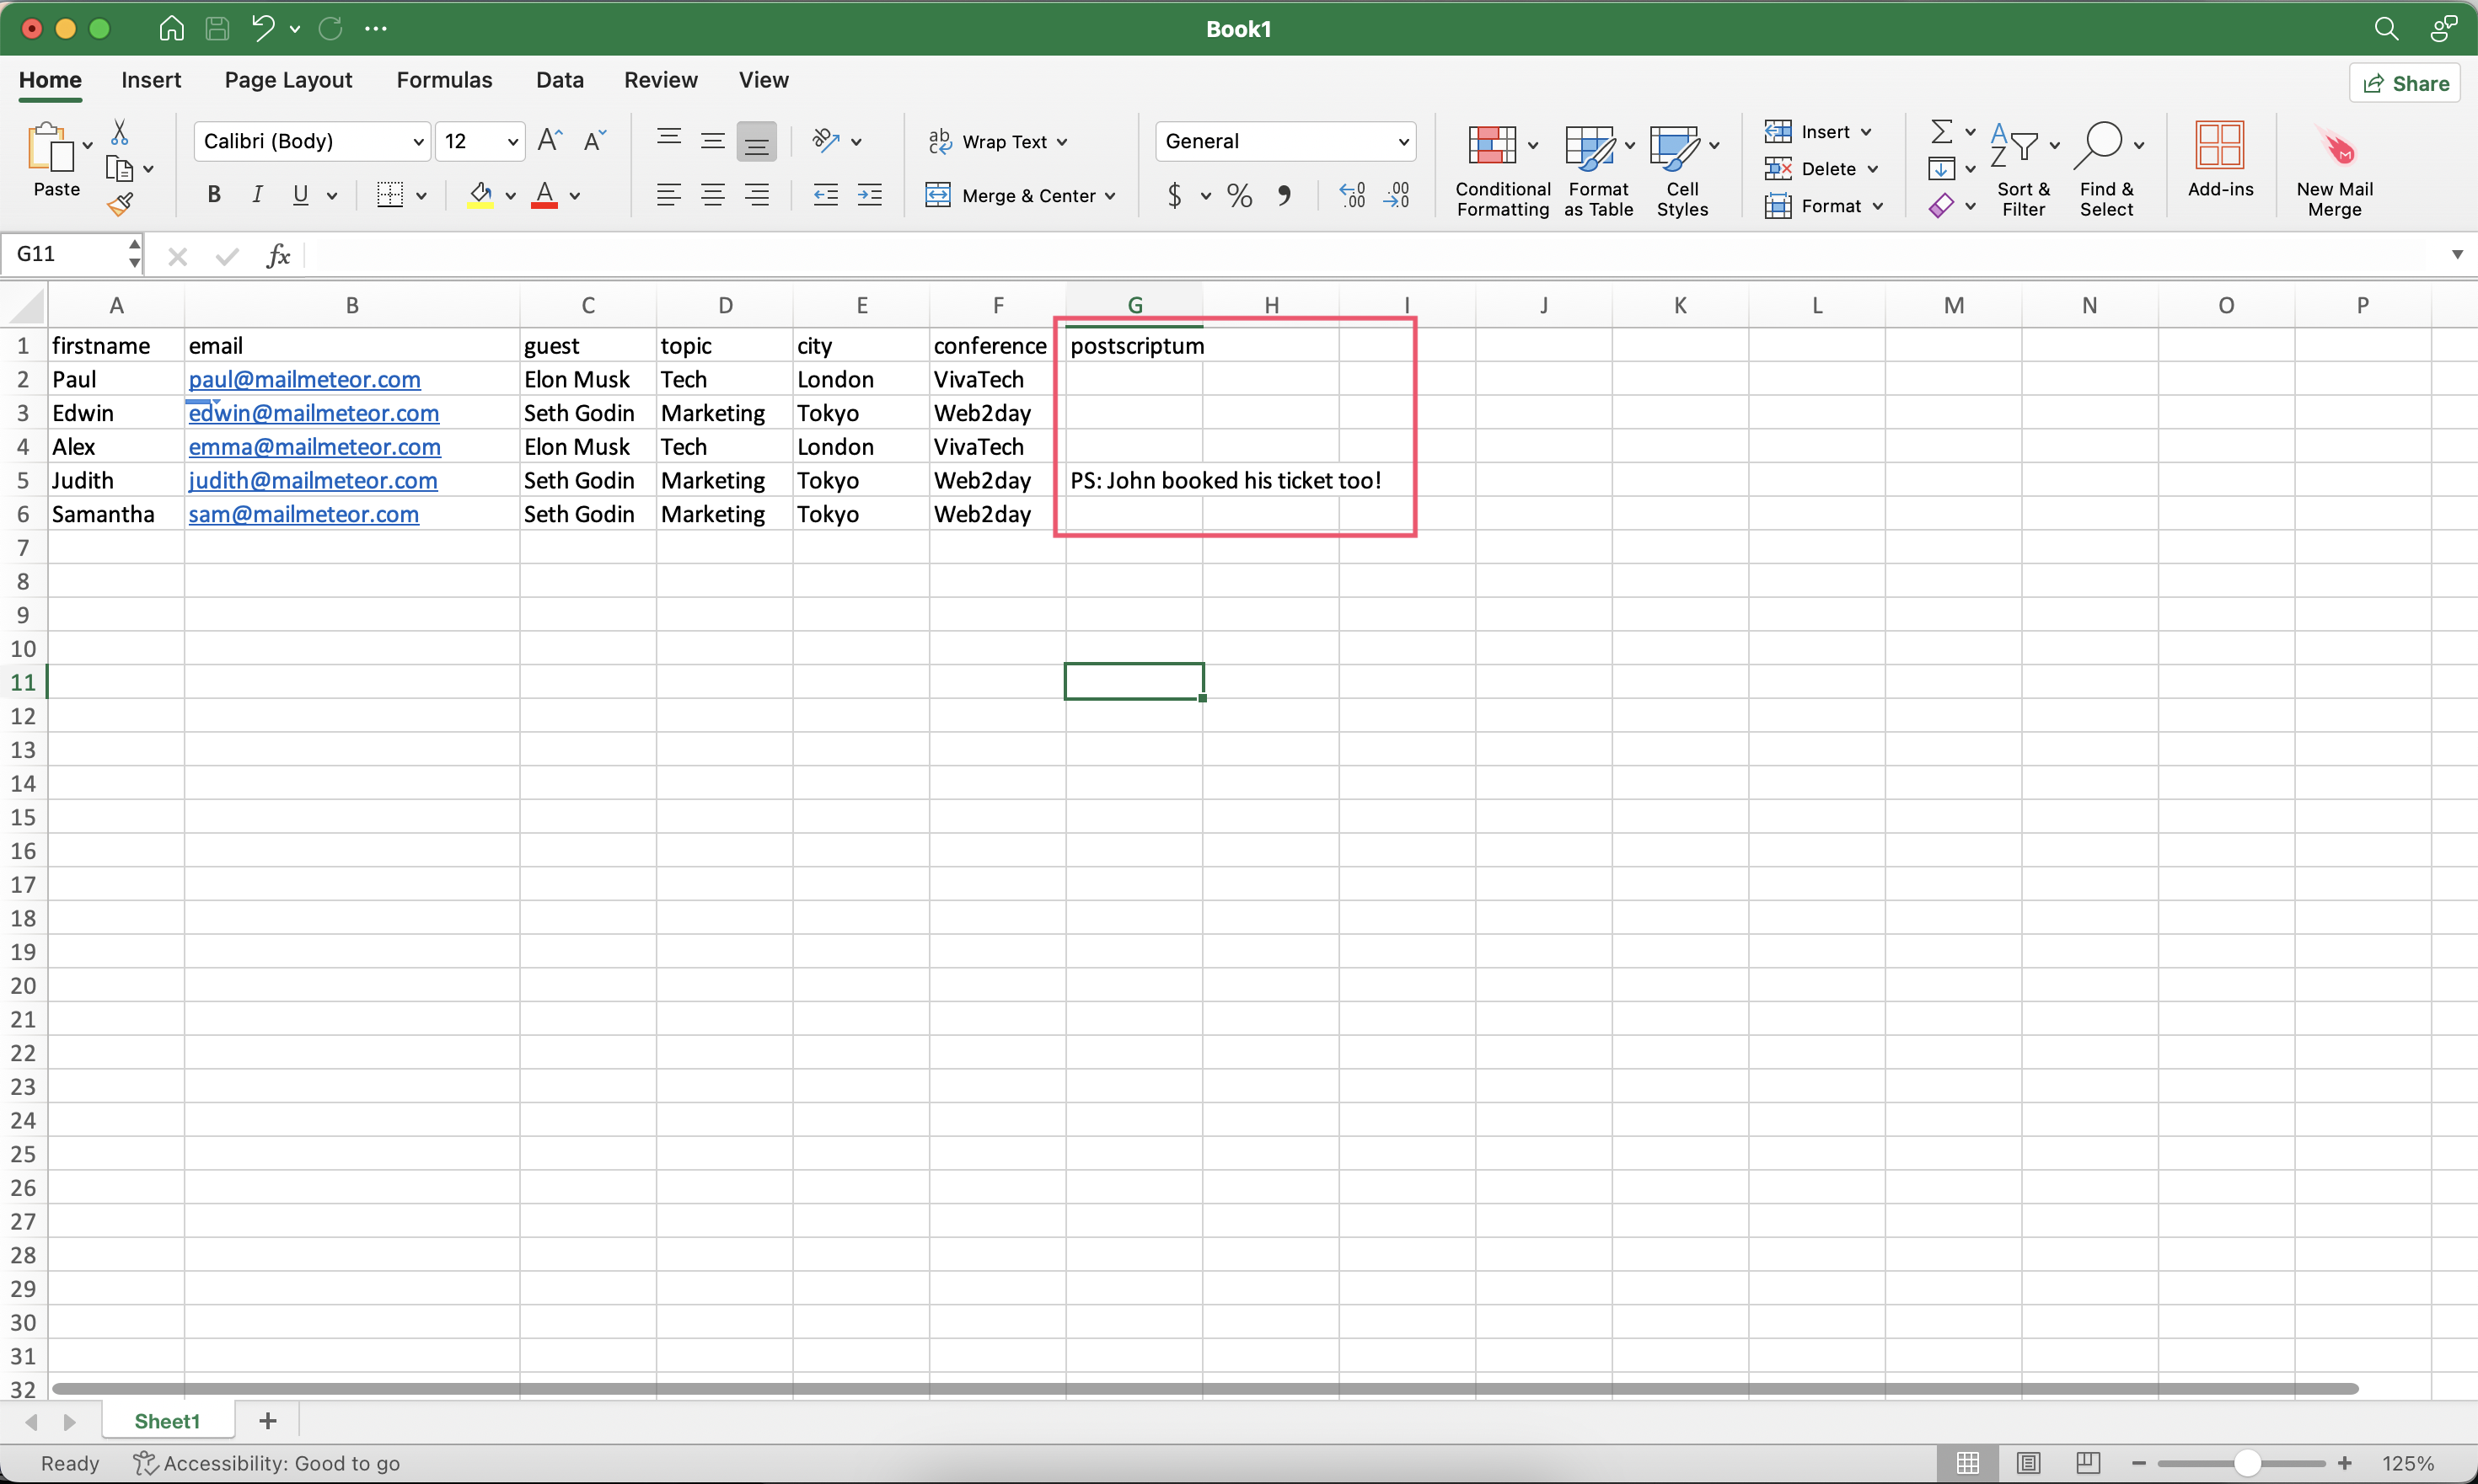Apply yellow fill color swatch

[x=480, y=195]
